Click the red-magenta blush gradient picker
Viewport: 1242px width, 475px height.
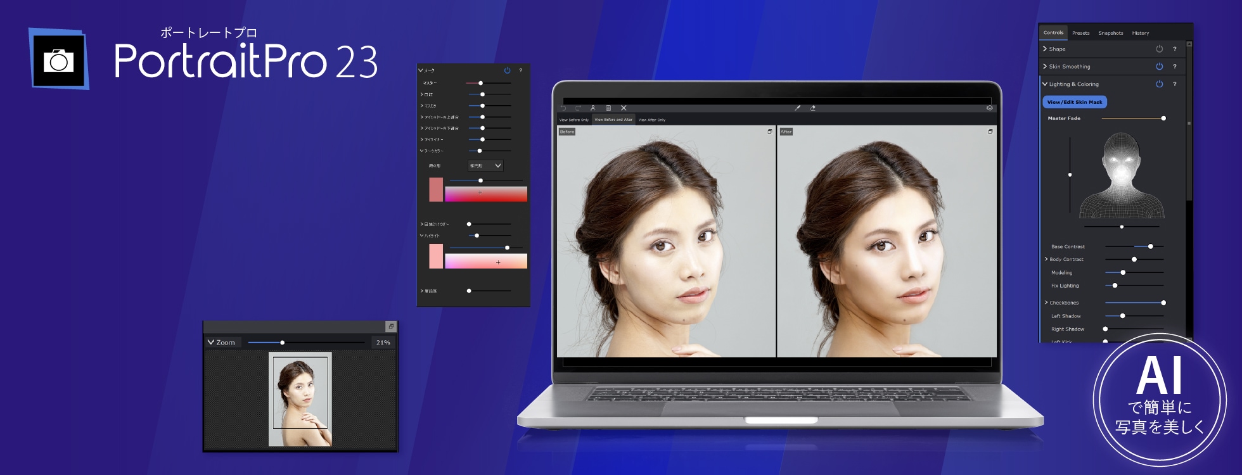tap(486, 194)
